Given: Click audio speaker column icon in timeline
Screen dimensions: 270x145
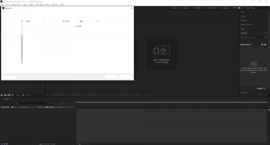Looking at the screenshot, I should tap(4, 107).
